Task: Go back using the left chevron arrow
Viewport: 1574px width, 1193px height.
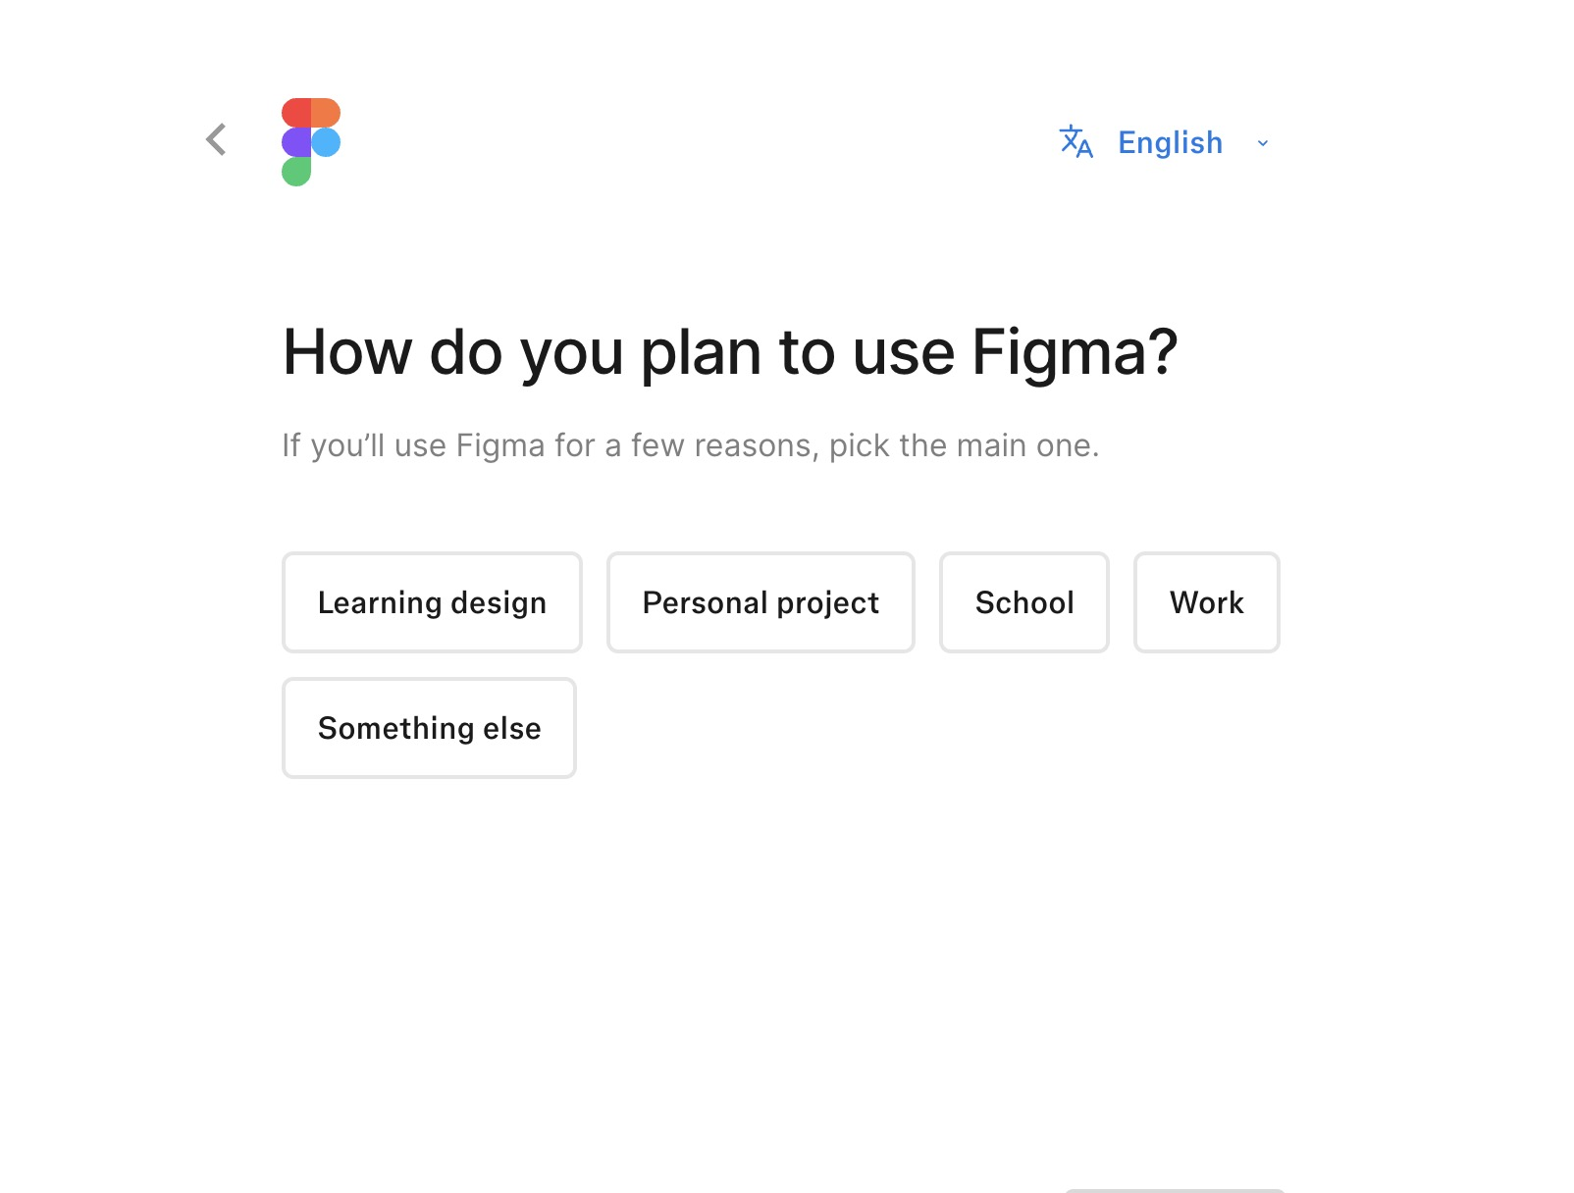Action: pyautogui.click(x=217, y=140)
